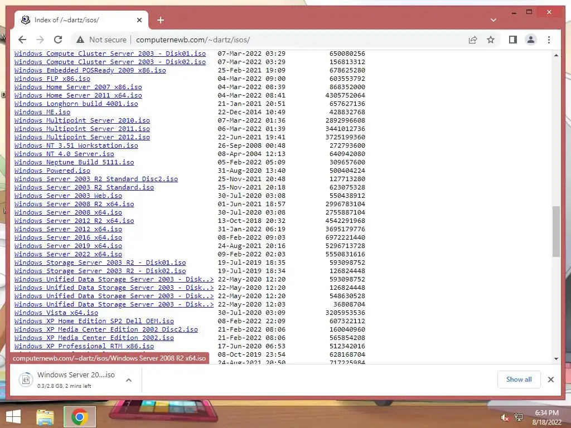Download Windows Server 2003 R2 Standard Disc2.iso

(x=96, y=179)
